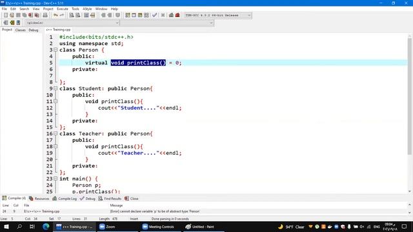
Task: Click the Stop Execution X icon
Action: point(163,15)
